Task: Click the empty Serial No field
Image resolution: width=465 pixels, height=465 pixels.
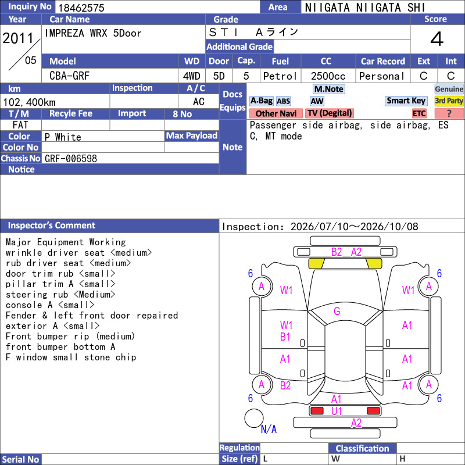Action: tap(130, 459)
